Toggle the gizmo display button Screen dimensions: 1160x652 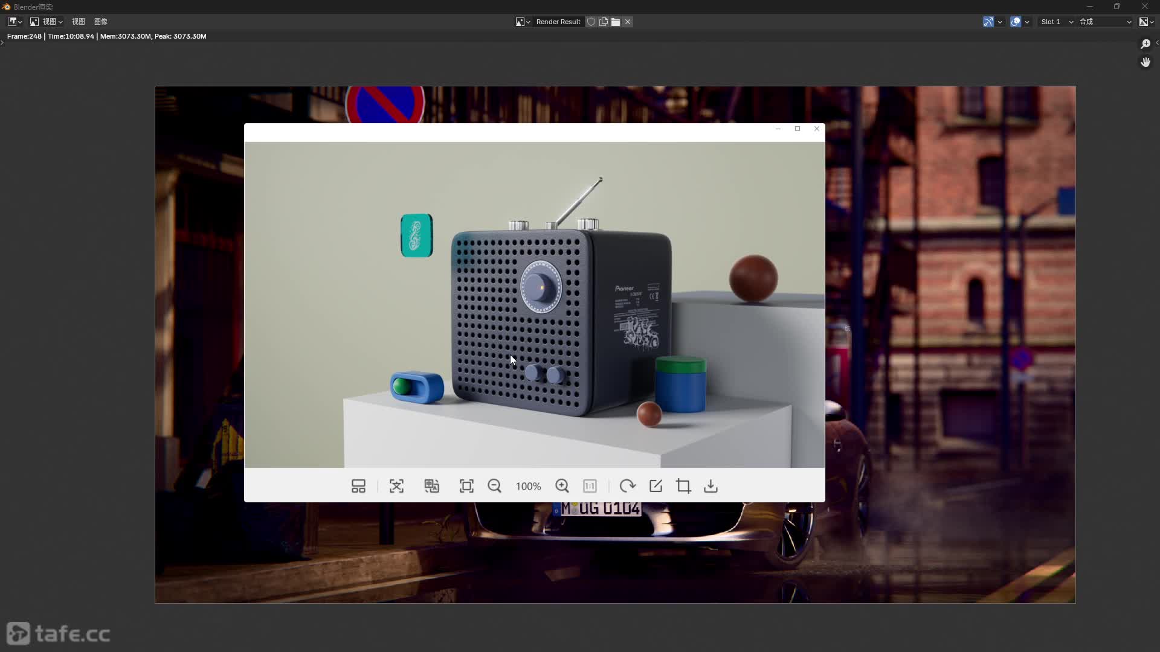click(x=988, y=22)
